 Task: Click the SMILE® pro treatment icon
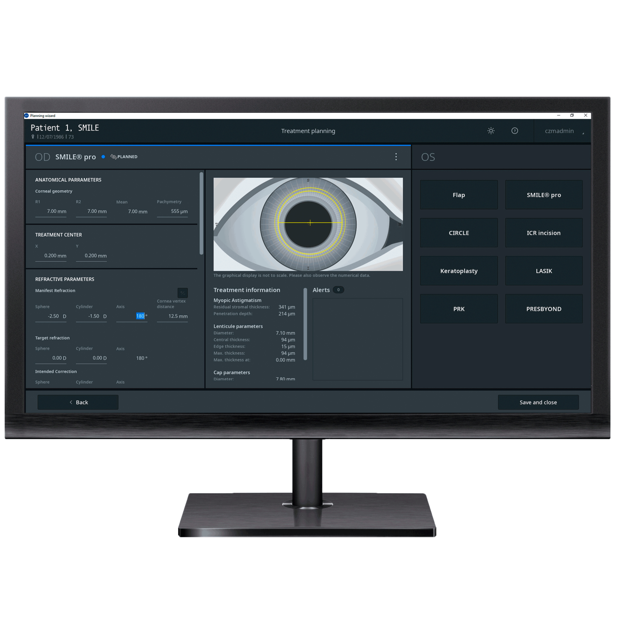[x=544, y=195]
